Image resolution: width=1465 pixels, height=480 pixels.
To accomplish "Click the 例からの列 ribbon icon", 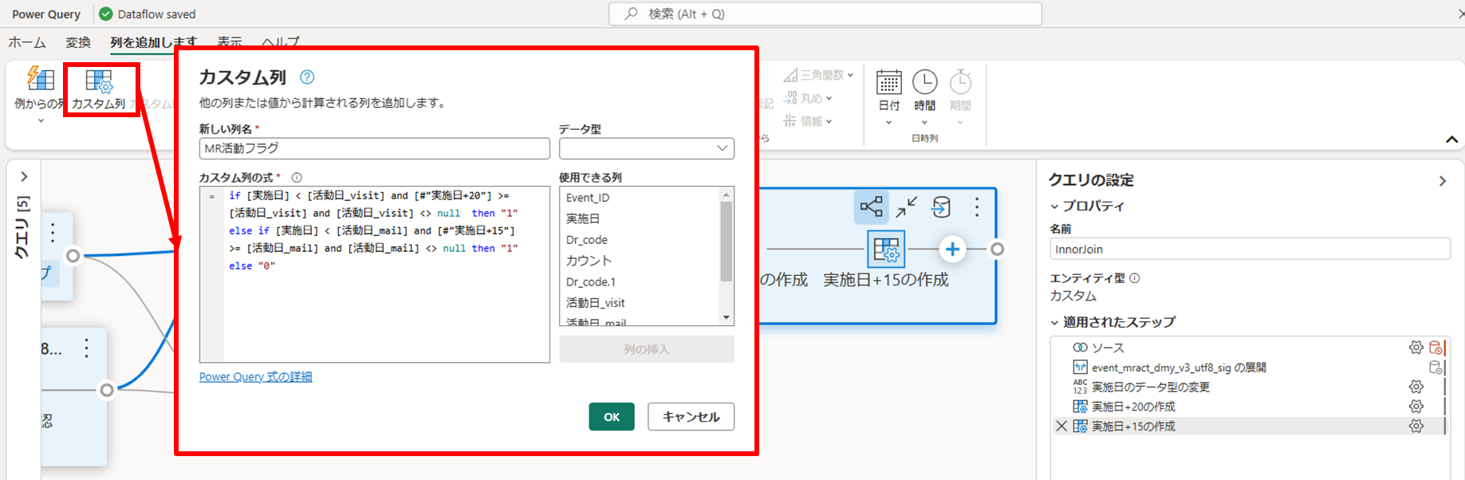I will point(41,78).
